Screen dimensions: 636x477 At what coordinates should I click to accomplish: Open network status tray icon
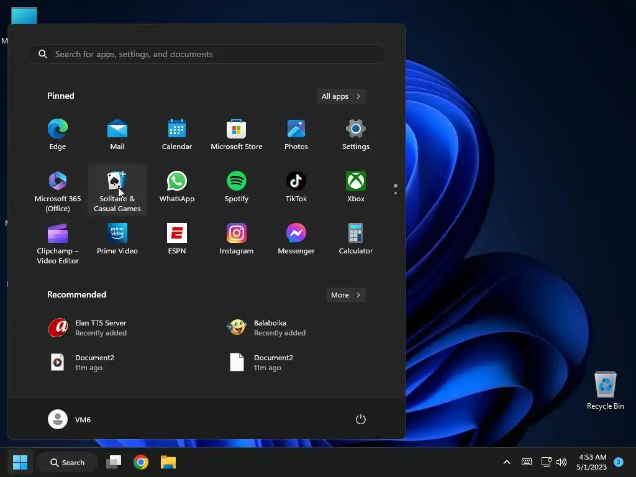[547, 462]
